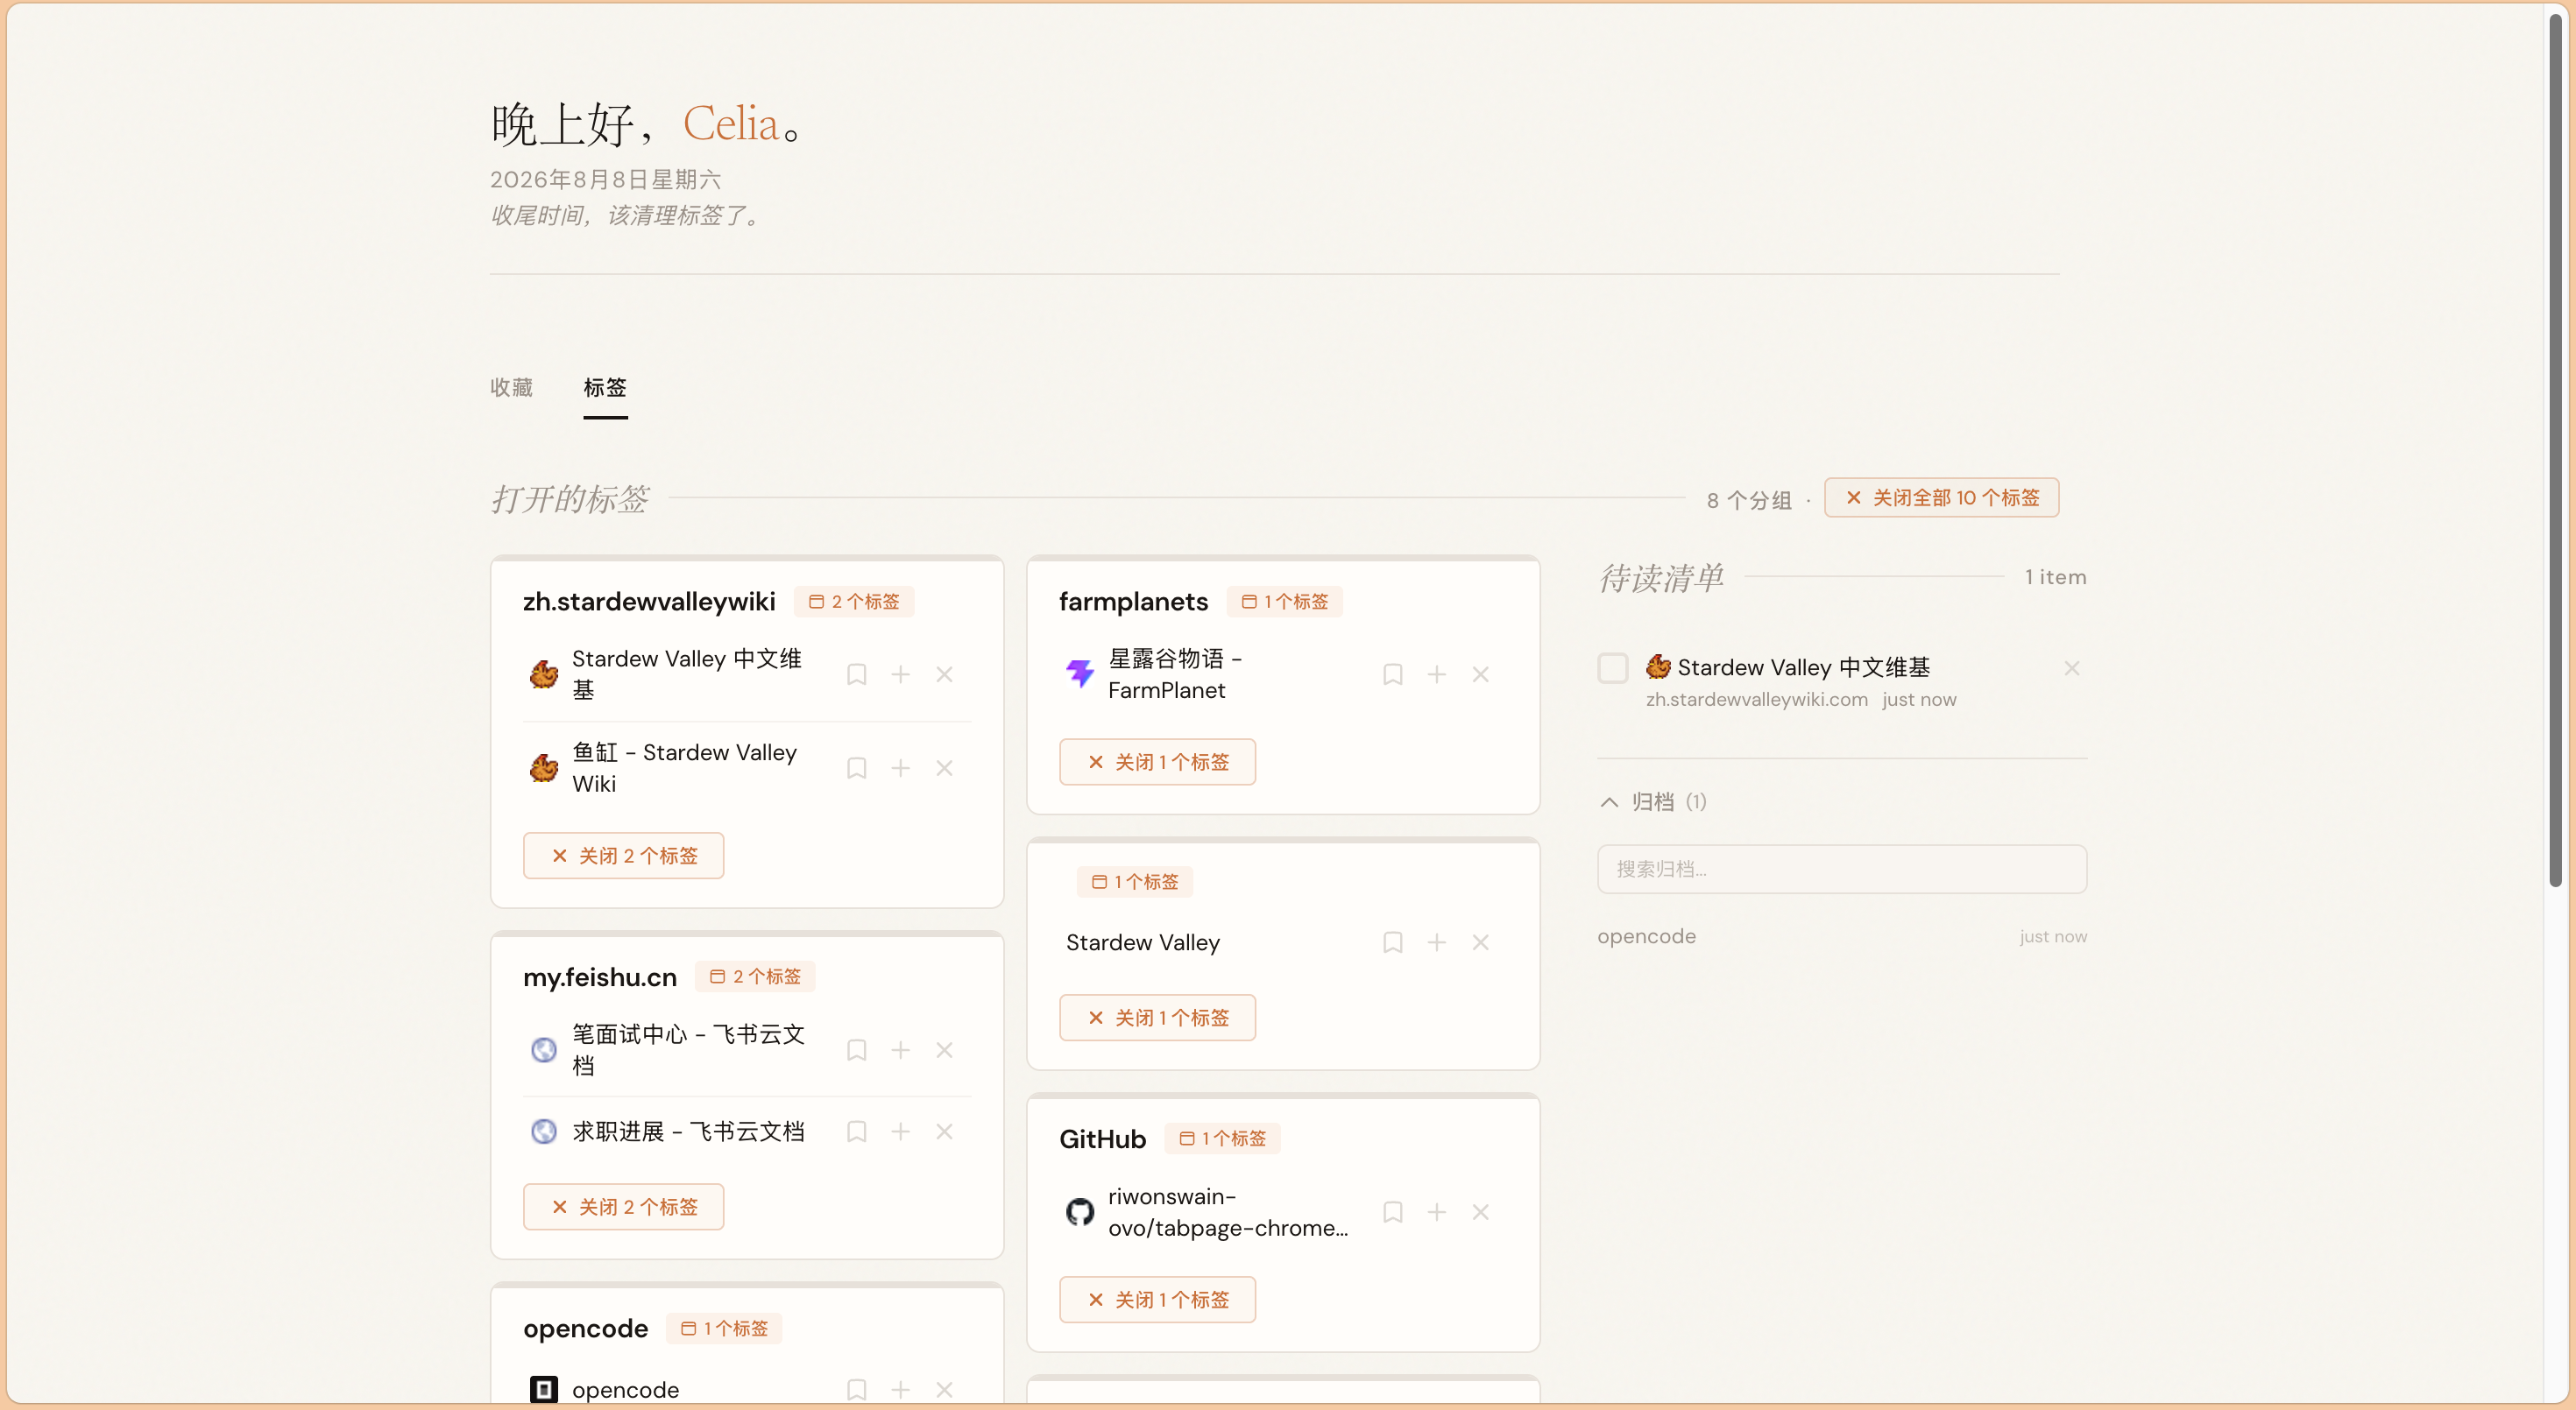This screenshot has height=1410, width=2576.
Task: Close the 求职进展 - 飞书云文档 tab
Action: [944, 1132]
